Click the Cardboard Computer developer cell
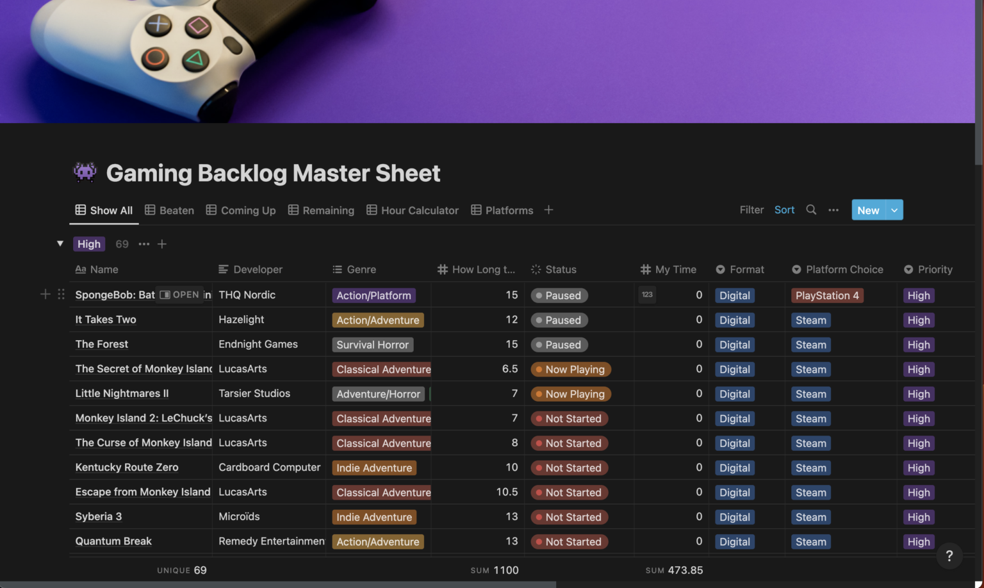This screenshot has width=984, height=588. point(269,467)
